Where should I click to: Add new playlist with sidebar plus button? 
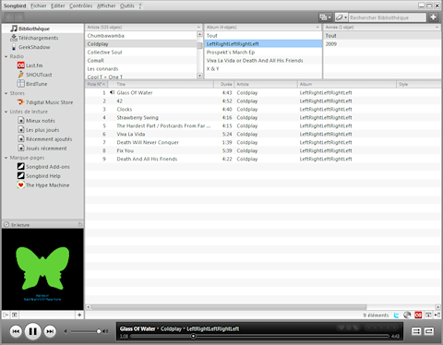pyautogui.click(x=79, y=315)
